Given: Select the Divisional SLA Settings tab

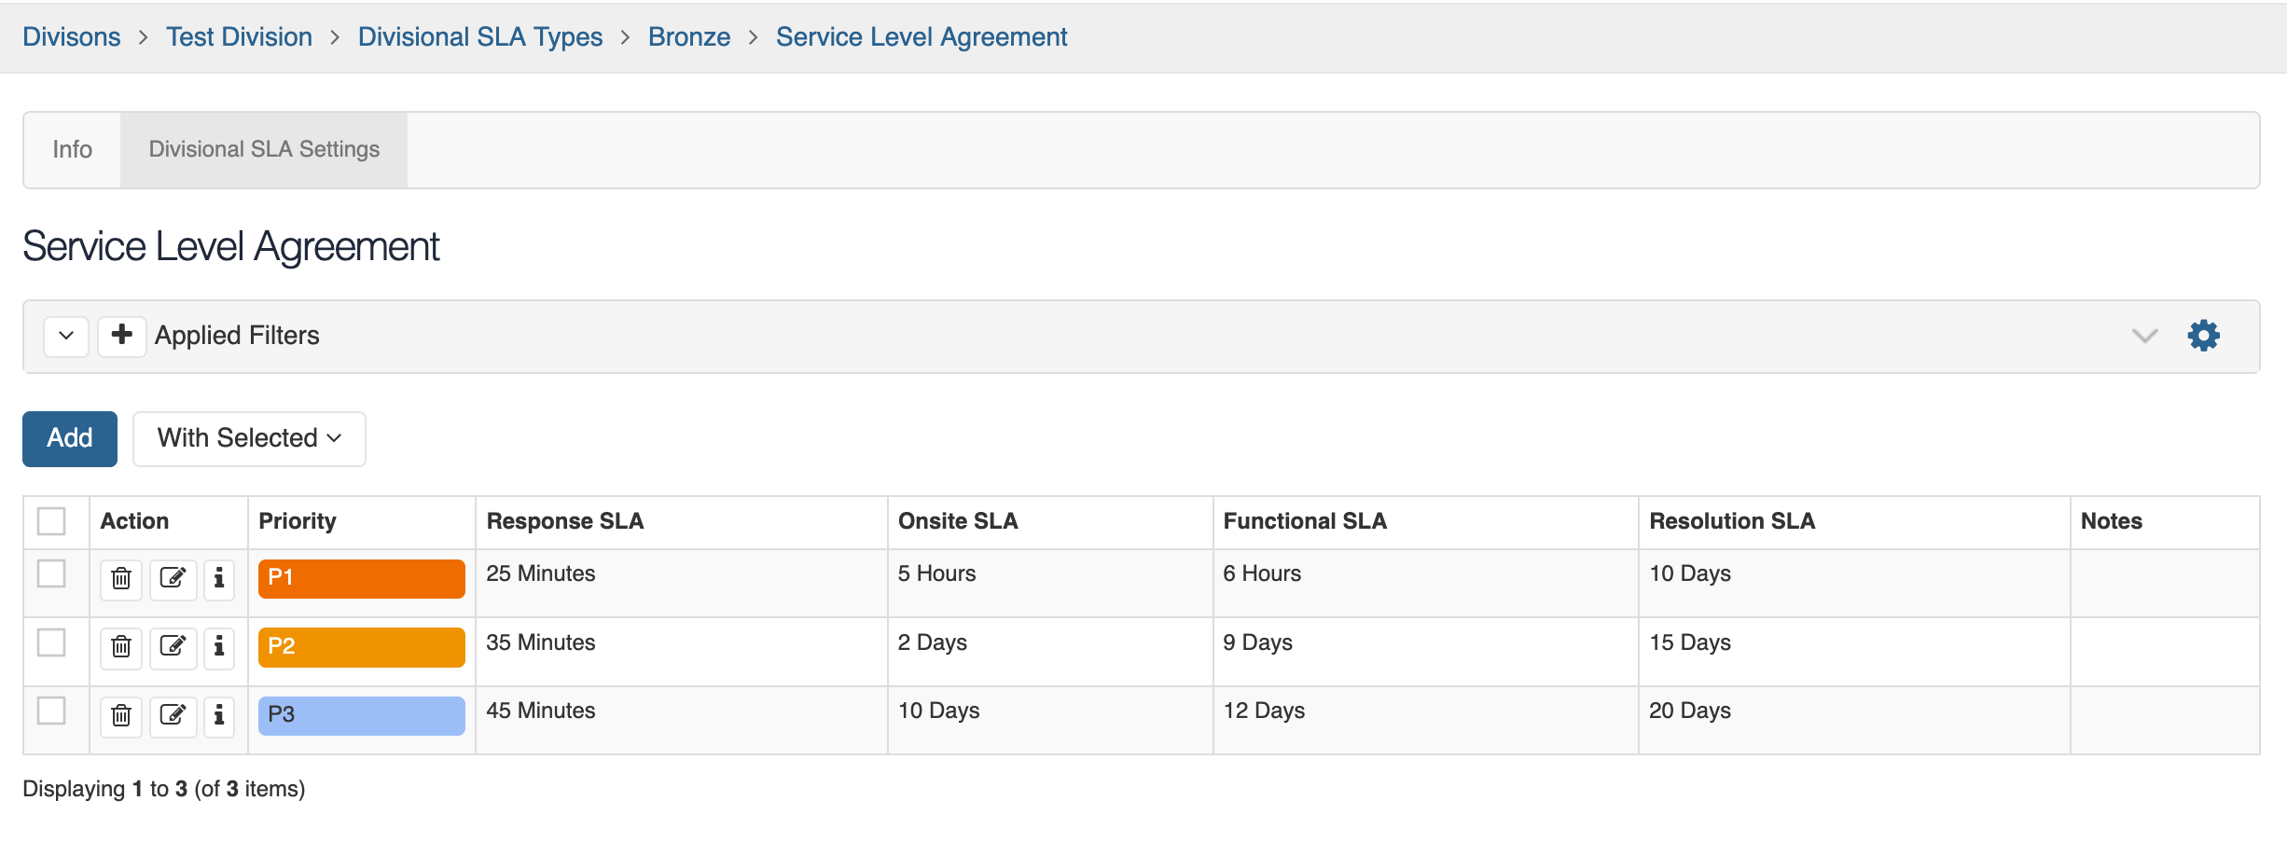Looking at the screenshot, I should point(263,149).
